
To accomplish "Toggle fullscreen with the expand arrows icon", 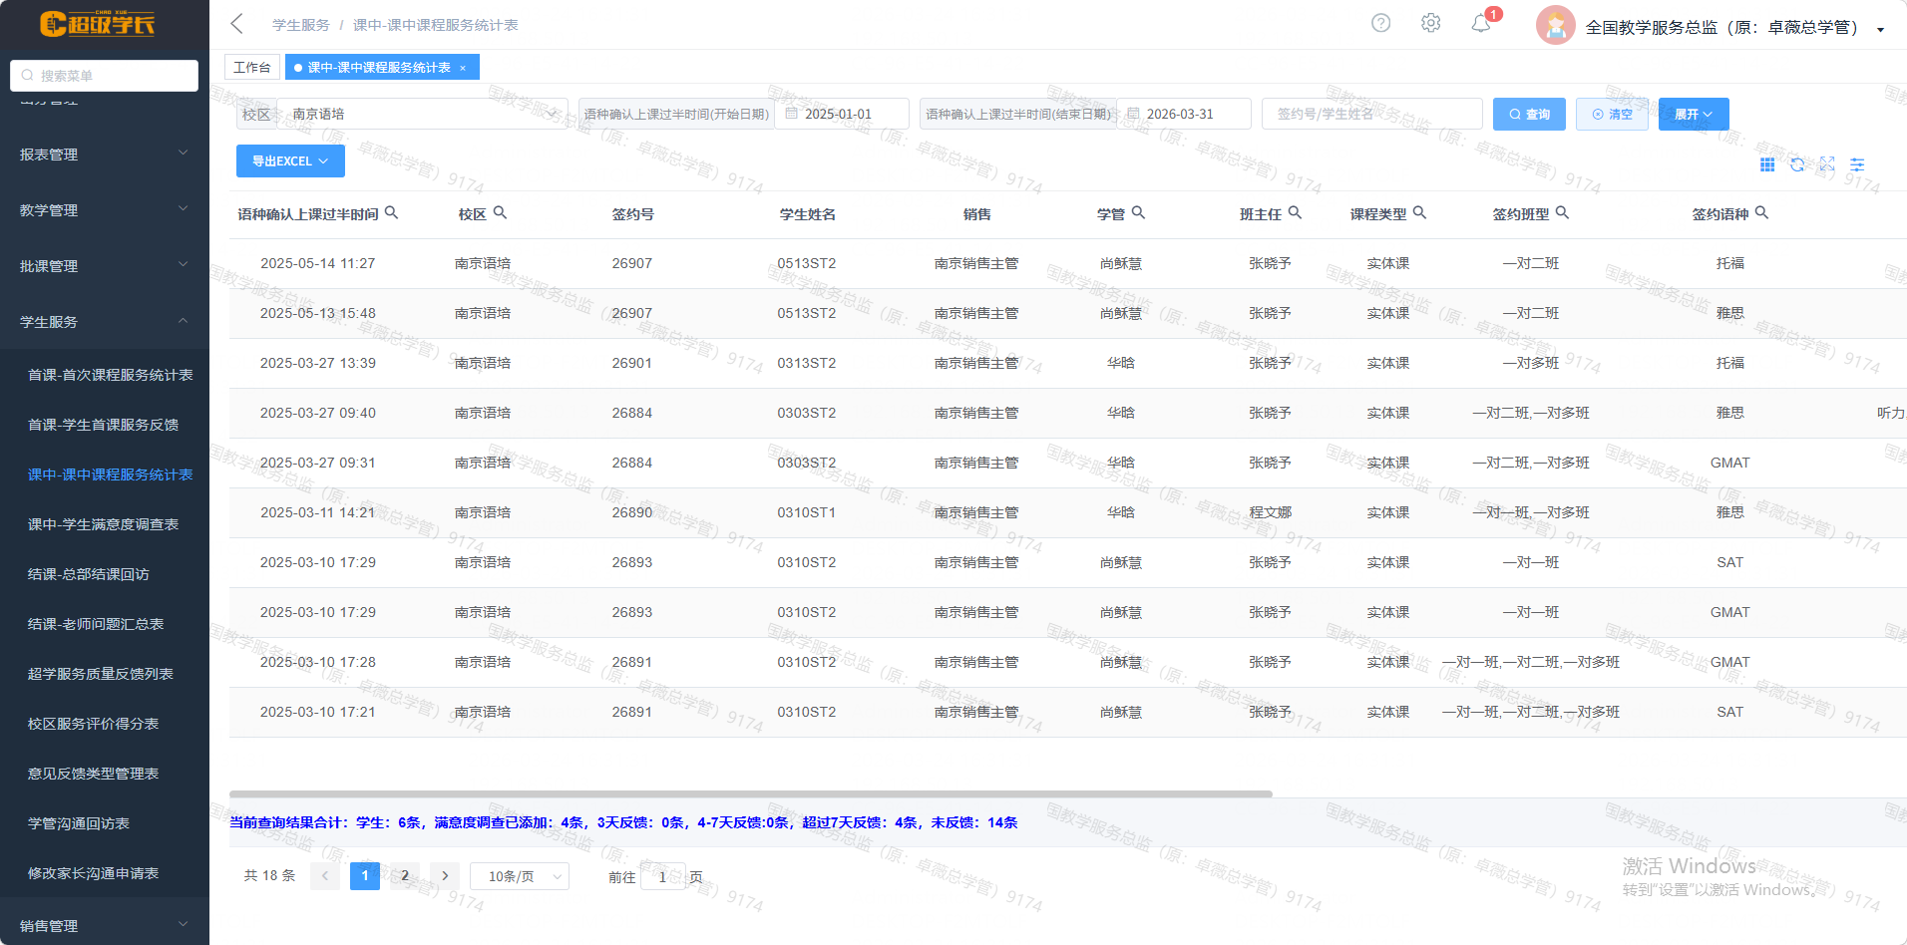I will [1827, 164].
